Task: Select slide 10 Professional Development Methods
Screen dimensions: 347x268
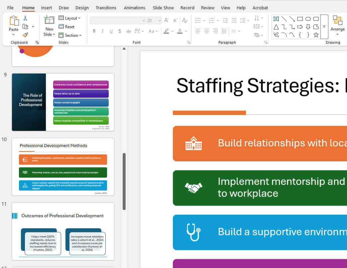Action: [63, 167]
